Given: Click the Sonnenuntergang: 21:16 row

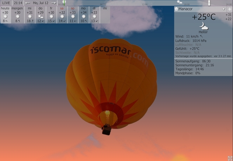Looking at the screenshot, I should tap(195, 65).
